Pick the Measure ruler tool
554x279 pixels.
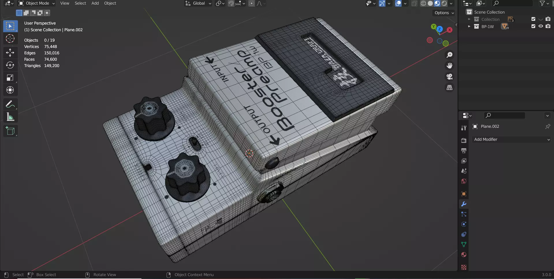click(x=10, y=117)
